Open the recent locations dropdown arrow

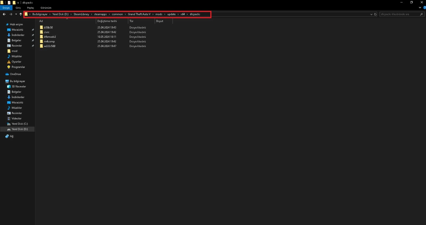click(16, 14)
